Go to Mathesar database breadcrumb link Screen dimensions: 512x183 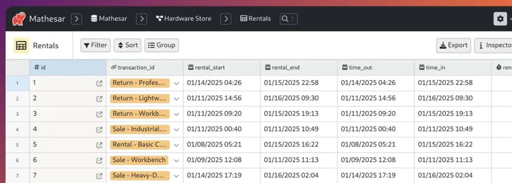[109, 18]
